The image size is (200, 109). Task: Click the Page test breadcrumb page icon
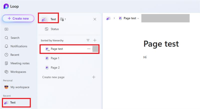pos(120,18)
